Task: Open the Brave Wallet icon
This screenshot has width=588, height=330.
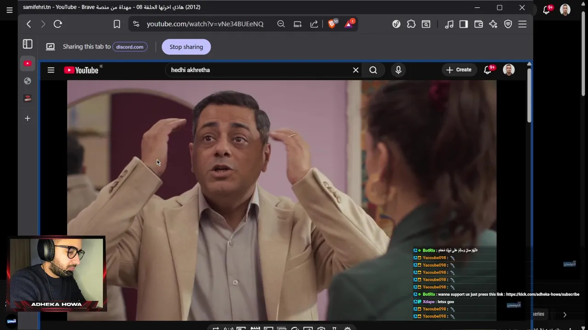Action: 479,24
